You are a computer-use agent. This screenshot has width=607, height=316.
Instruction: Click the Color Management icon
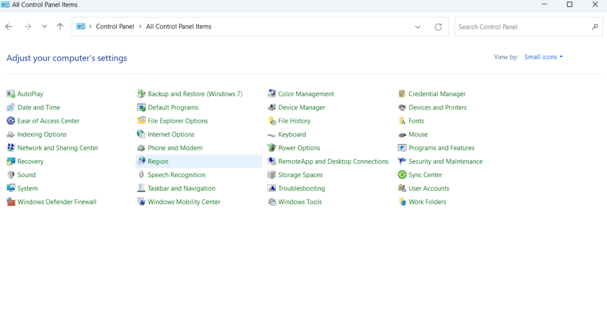click(x=271, y=94)
